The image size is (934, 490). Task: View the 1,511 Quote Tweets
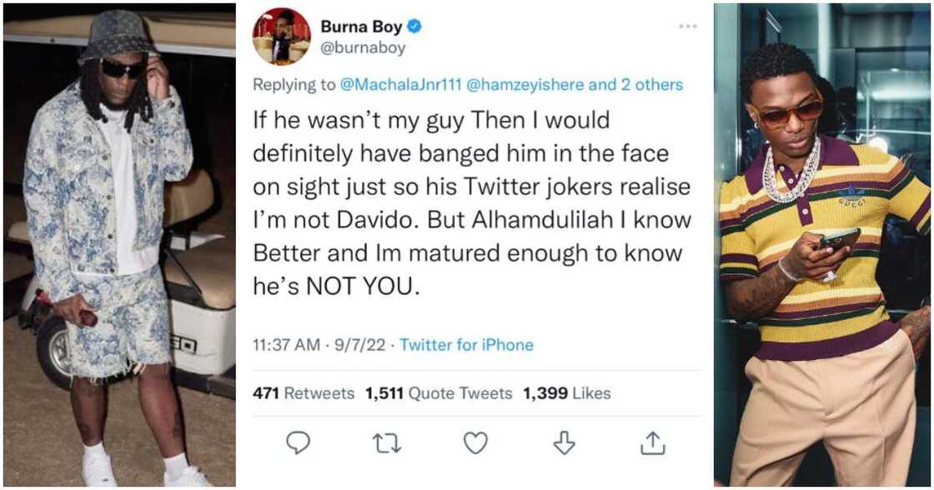click(x=439, y=393)
